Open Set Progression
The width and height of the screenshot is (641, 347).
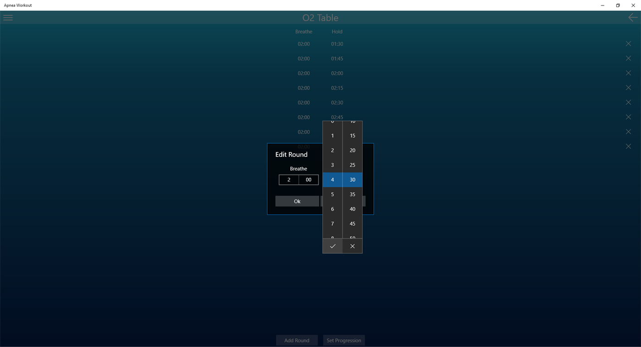coord(344,340)
